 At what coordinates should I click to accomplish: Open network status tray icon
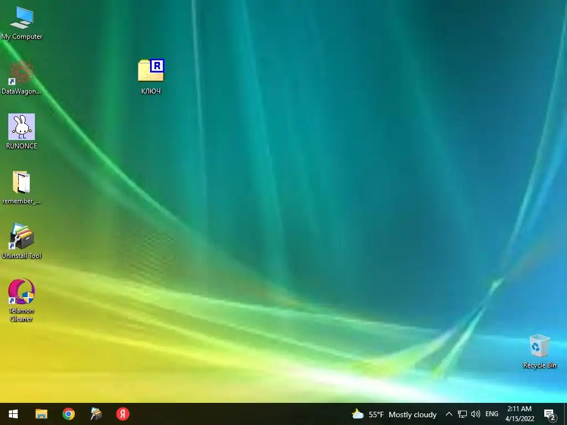point(462,414)
